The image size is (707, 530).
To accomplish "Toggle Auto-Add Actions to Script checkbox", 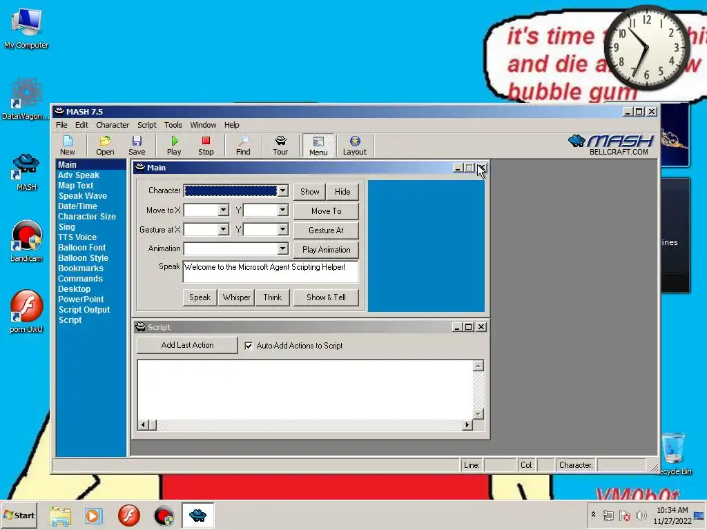I will point(249,346).
